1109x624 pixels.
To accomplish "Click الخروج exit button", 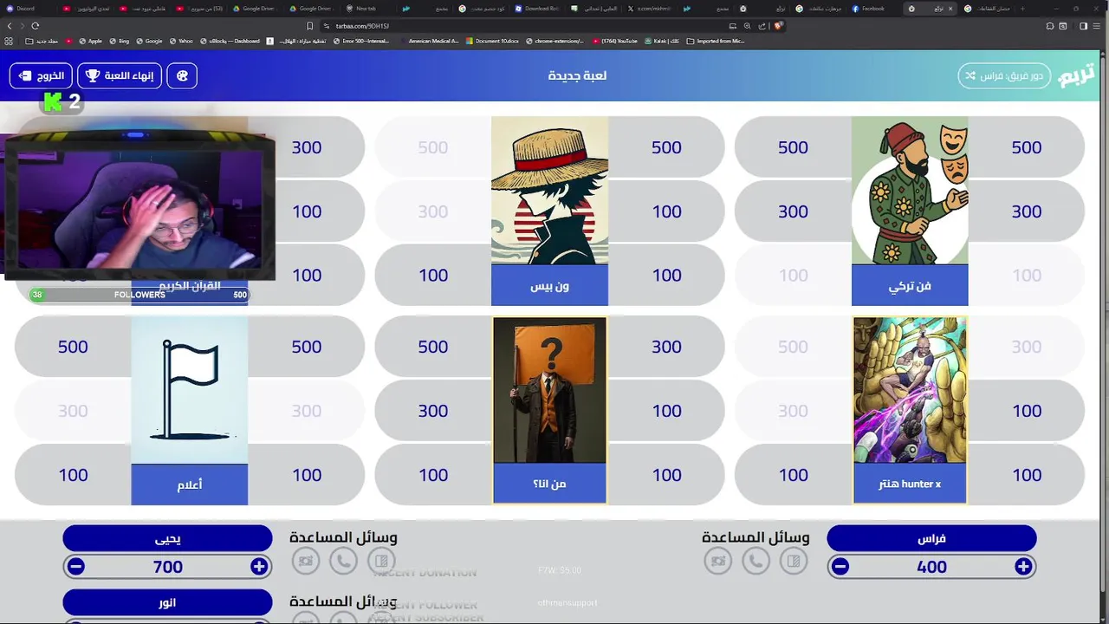I will point(41,75).
